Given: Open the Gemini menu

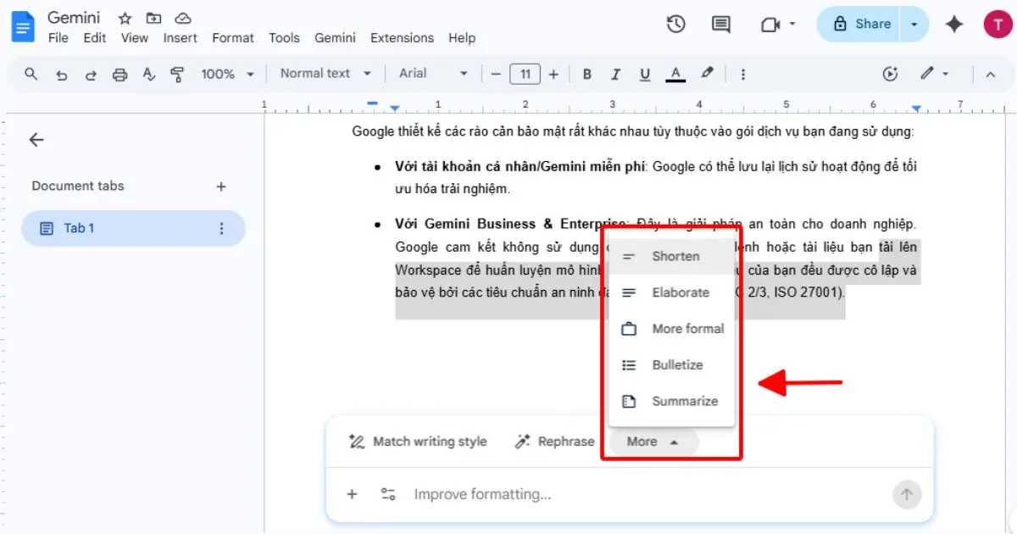Looking at the screenshot, I should 335,38.
